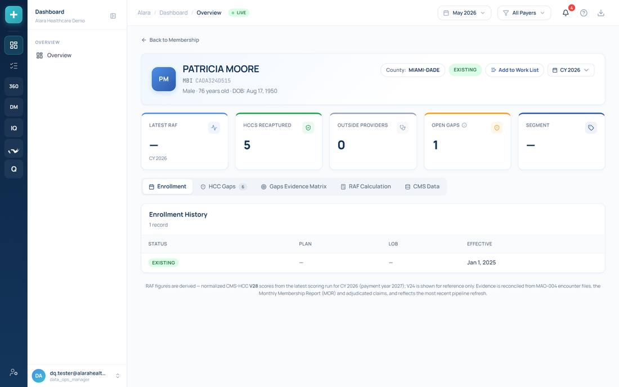This screenshot has width=619, height=387.
Task: Open user settings icon at rail bottom
Action: 14,372
